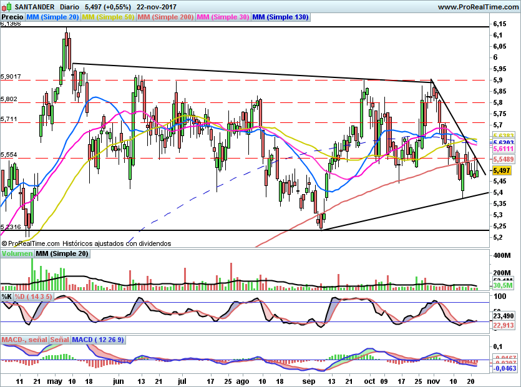Click the 22,913 stochastic %D value
Screen dimensions: 521x387
[503, 325]
